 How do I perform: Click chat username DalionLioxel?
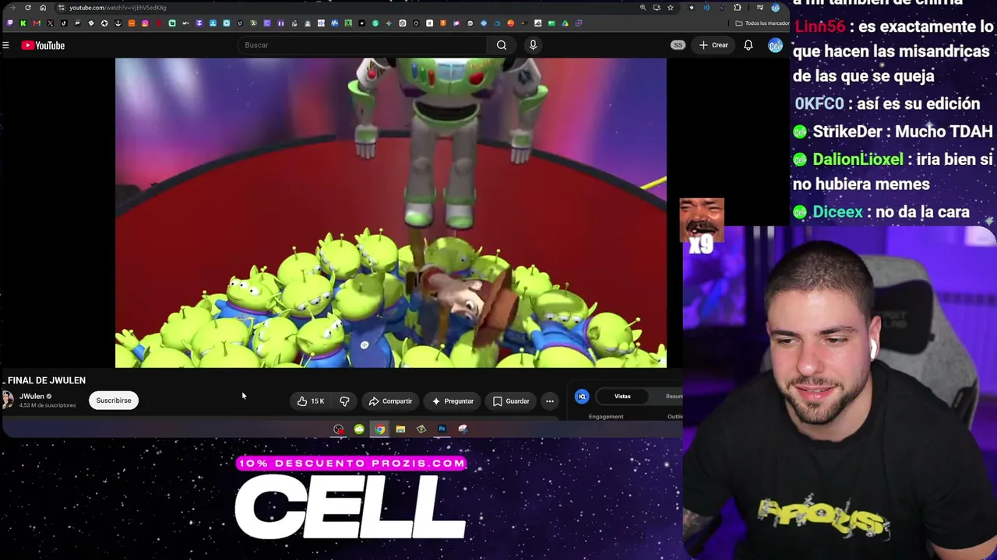(858, 159)
